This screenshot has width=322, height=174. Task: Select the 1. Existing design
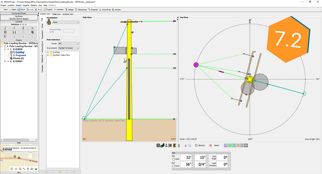[x=19, y=52]
